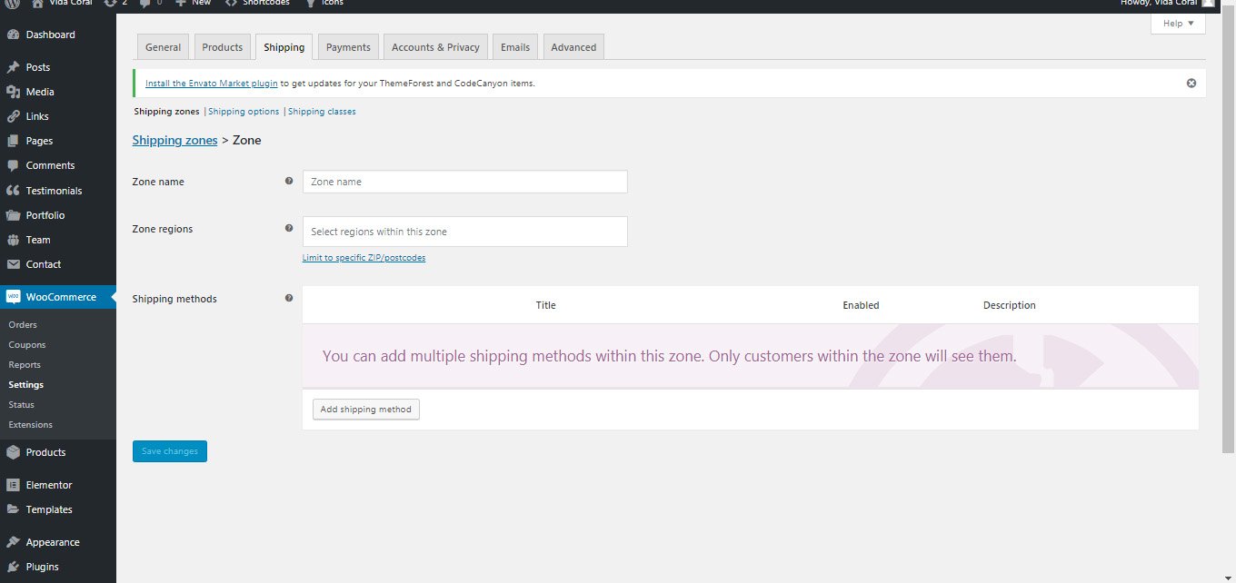Viewport: 1236px width, 583px height.
Task: Switch to the General settings tab
Action: point(164,47)
